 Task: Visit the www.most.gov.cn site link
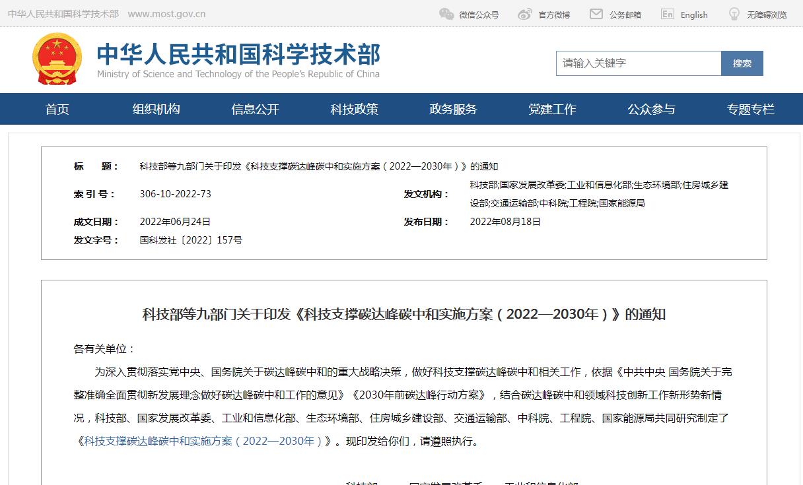tap(165, 13)
